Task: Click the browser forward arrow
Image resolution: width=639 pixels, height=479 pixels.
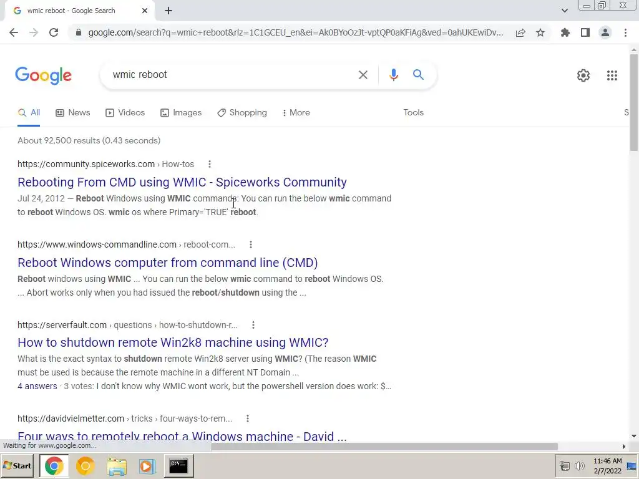Action: 34,32
